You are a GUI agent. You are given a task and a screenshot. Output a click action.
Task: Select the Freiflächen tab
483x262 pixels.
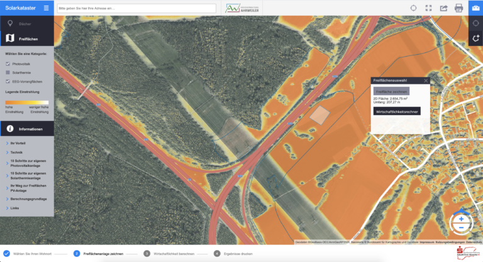pyautogui.click(x=27, y=38)
